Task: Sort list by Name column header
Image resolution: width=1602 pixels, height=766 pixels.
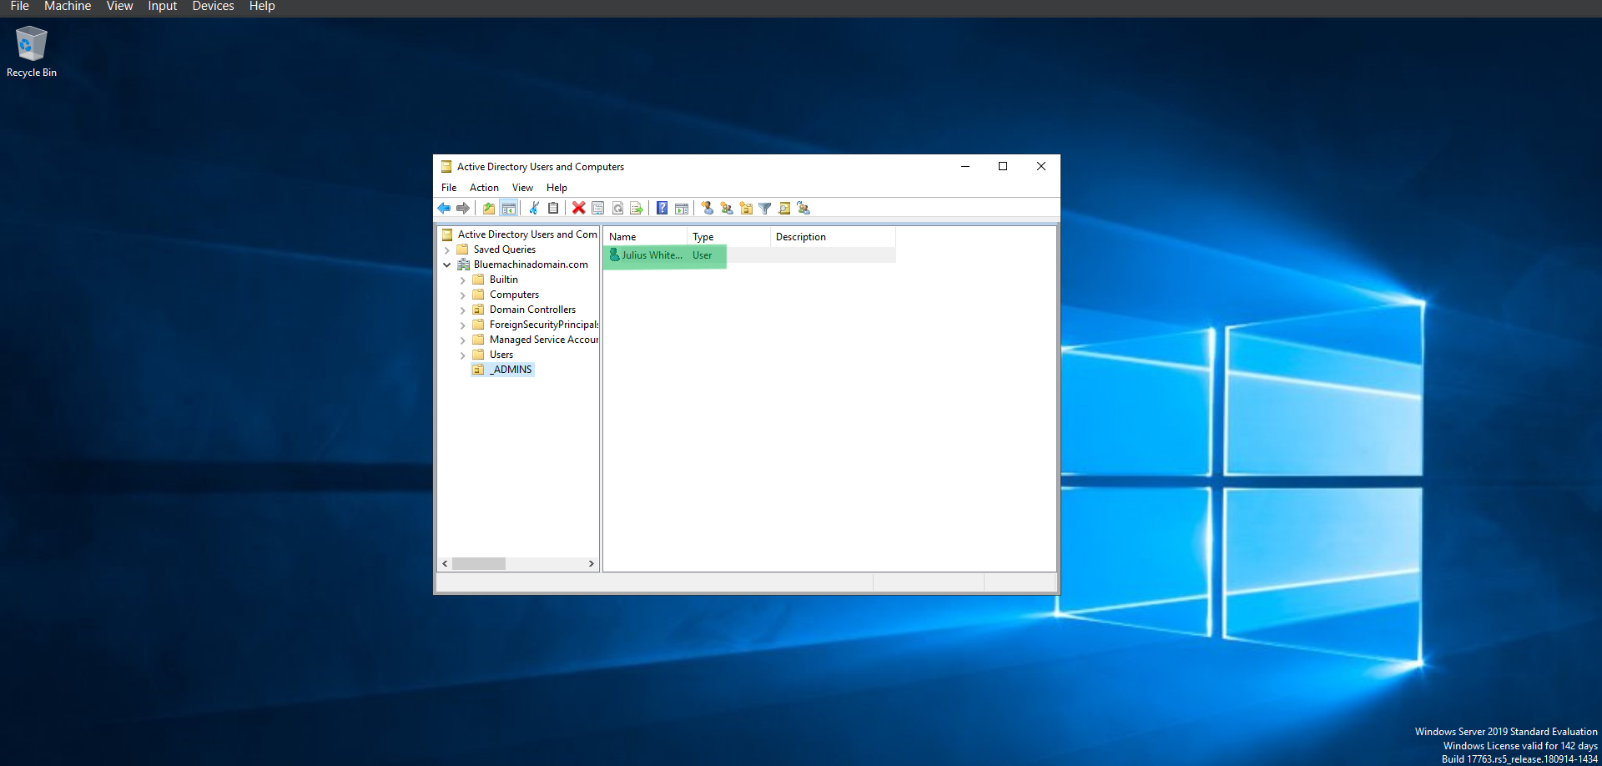Action: tap(645, 237)
